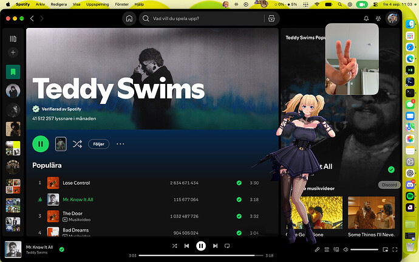Screen dimensions: 419x262
Task: Go back with the left arrow
Action: click(x=32, y=18)
